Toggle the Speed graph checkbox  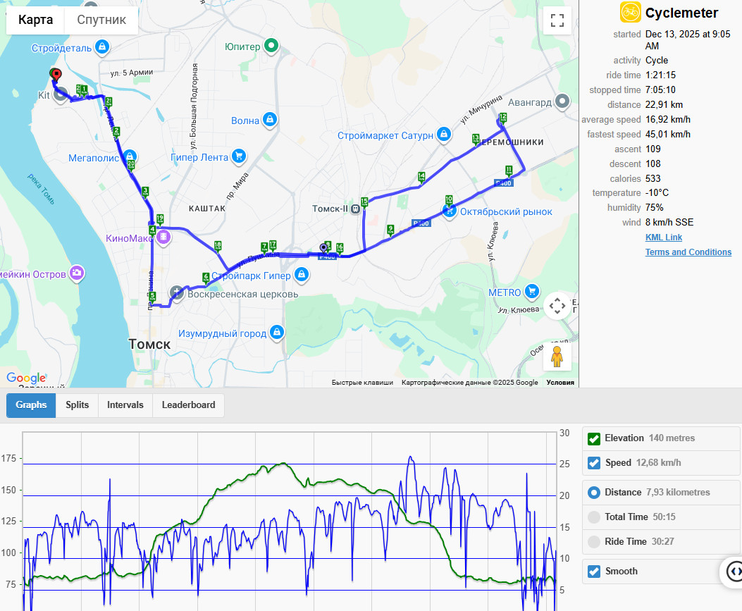tap(594, 463)
